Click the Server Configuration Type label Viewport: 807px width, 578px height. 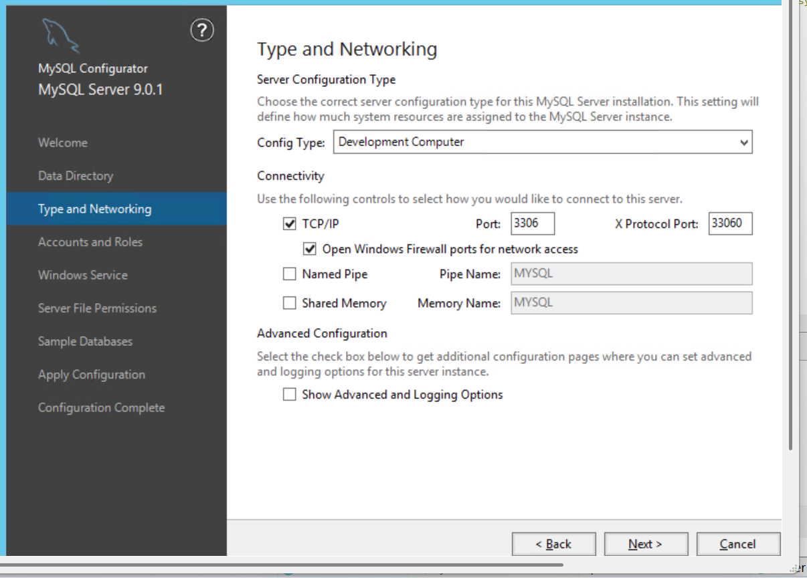click(327, 80)
